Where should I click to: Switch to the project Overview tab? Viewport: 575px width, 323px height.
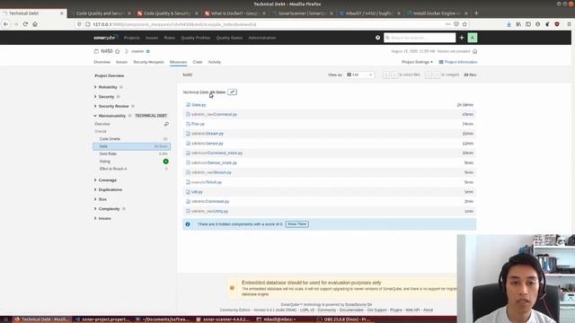(102, 62)
